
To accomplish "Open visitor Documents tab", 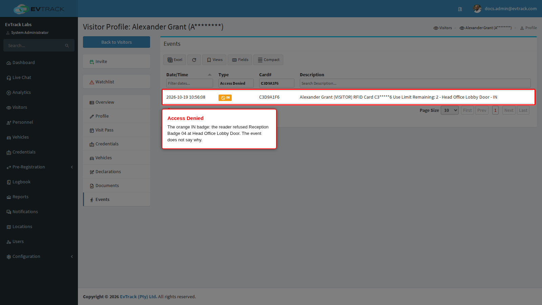I will tap(117, 186).
